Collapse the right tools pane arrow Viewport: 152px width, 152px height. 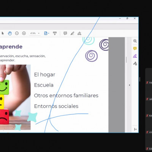[129, 85]
